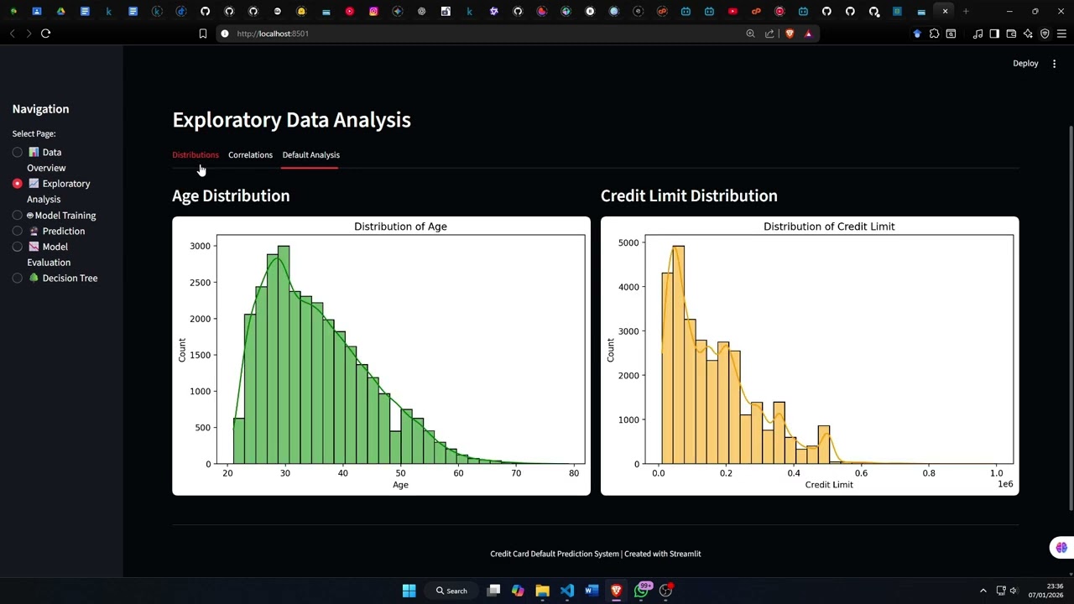Open File Explorer from the taskbar
The image size is (1074, 604).
tap(542, 591)
